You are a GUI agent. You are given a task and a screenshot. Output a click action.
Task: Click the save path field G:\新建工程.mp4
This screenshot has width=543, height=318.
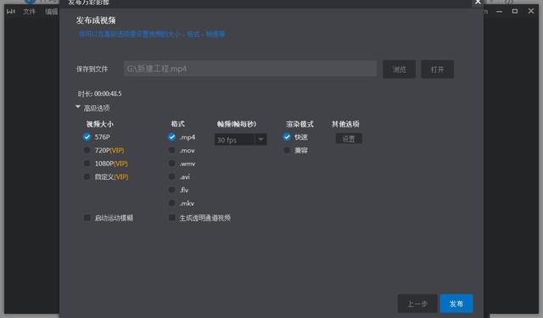tap(250, 69)
